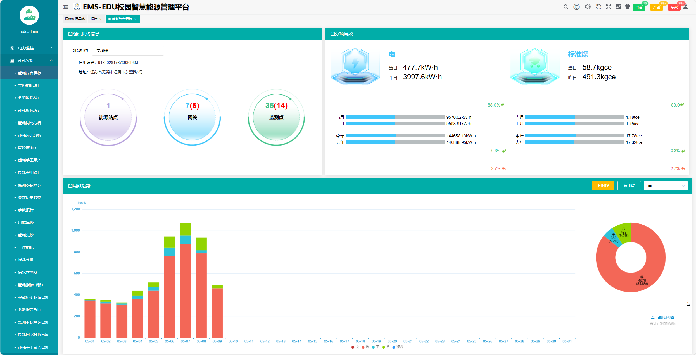Viewport: 696px width, 355px height.
Task: Open 支路能耗统计 menu item
Action: click(29, 85)
